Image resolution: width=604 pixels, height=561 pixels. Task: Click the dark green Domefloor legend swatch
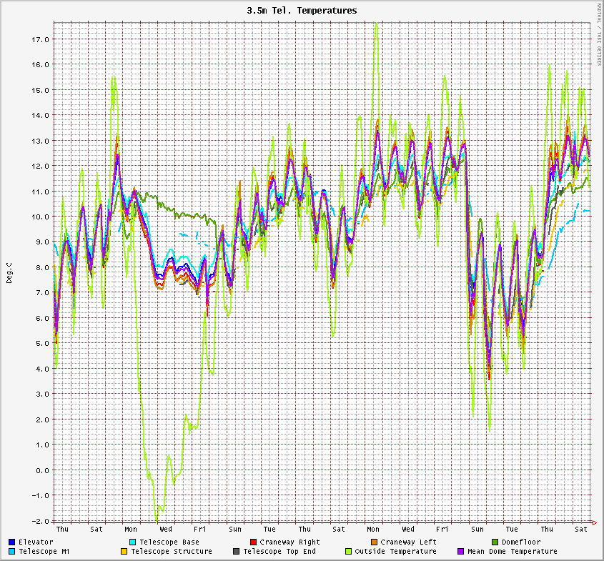click(495, 542)
